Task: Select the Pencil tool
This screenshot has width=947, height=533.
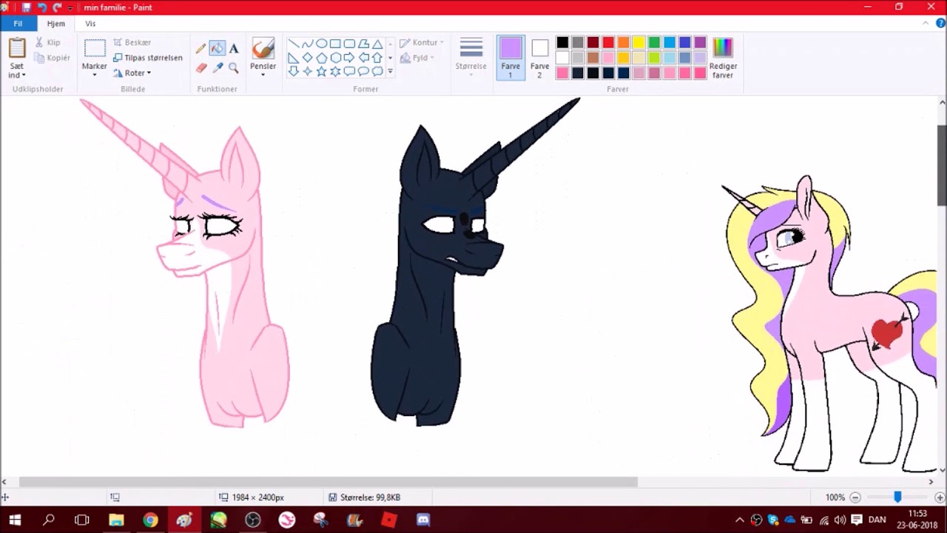Action: point(200,49)
